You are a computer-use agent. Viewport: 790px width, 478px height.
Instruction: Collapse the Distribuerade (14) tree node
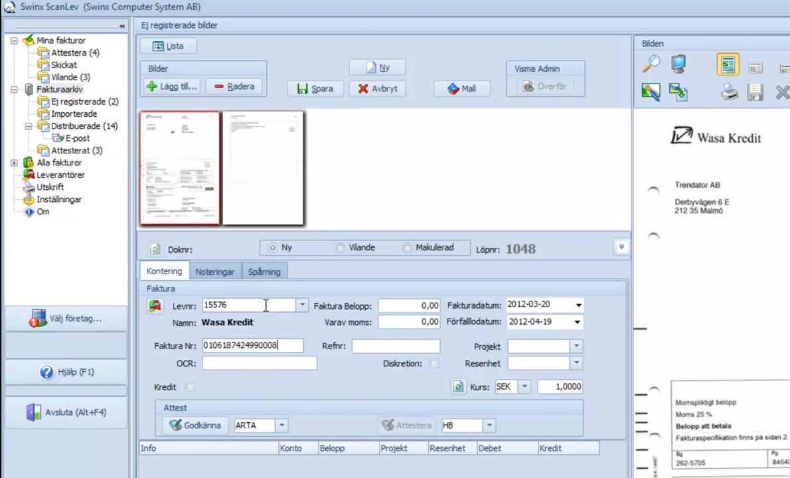[x=29, y=126]
